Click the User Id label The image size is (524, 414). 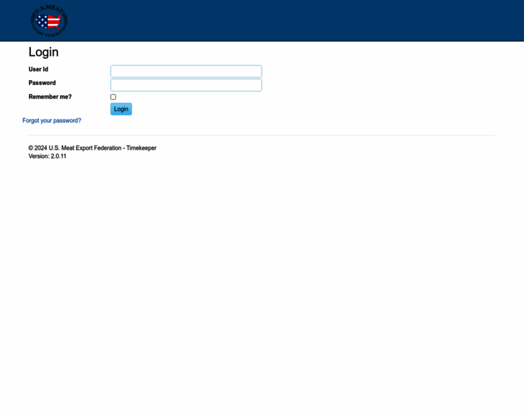pyautogui.click(x=39, y=69)
